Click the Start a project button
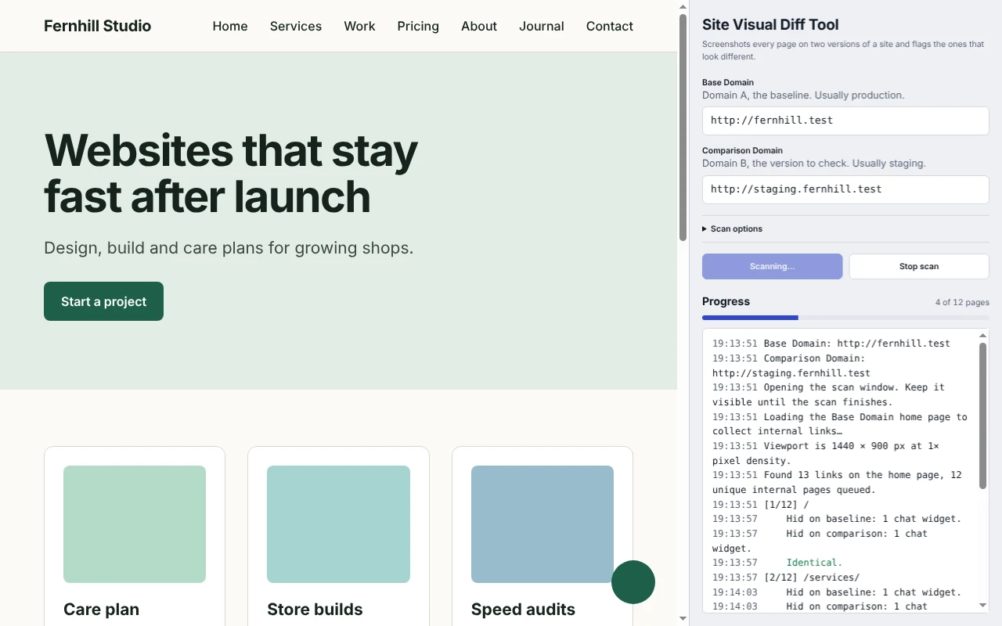Image resolution: width=1002 pixels, height=626 pixels. (x=103, y=301)
